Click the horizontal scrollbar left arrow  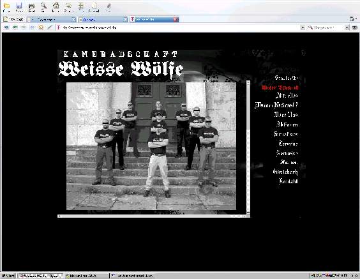click(59, 216)
